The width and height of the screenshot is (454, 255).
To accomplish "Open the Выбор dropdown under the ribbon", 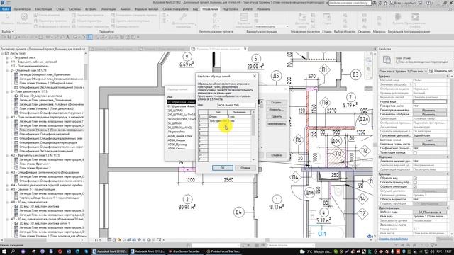I will pos(8,31).
